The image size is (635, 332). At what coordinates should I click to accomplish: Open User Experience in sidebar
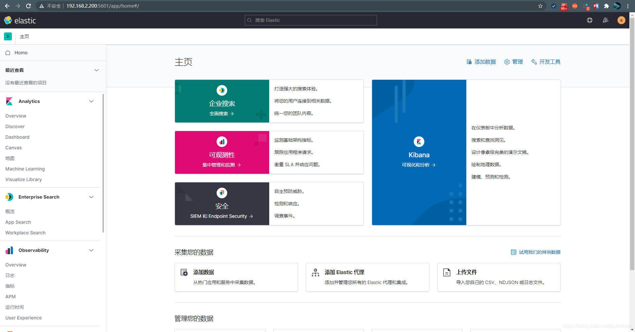(x=23, y=318)
